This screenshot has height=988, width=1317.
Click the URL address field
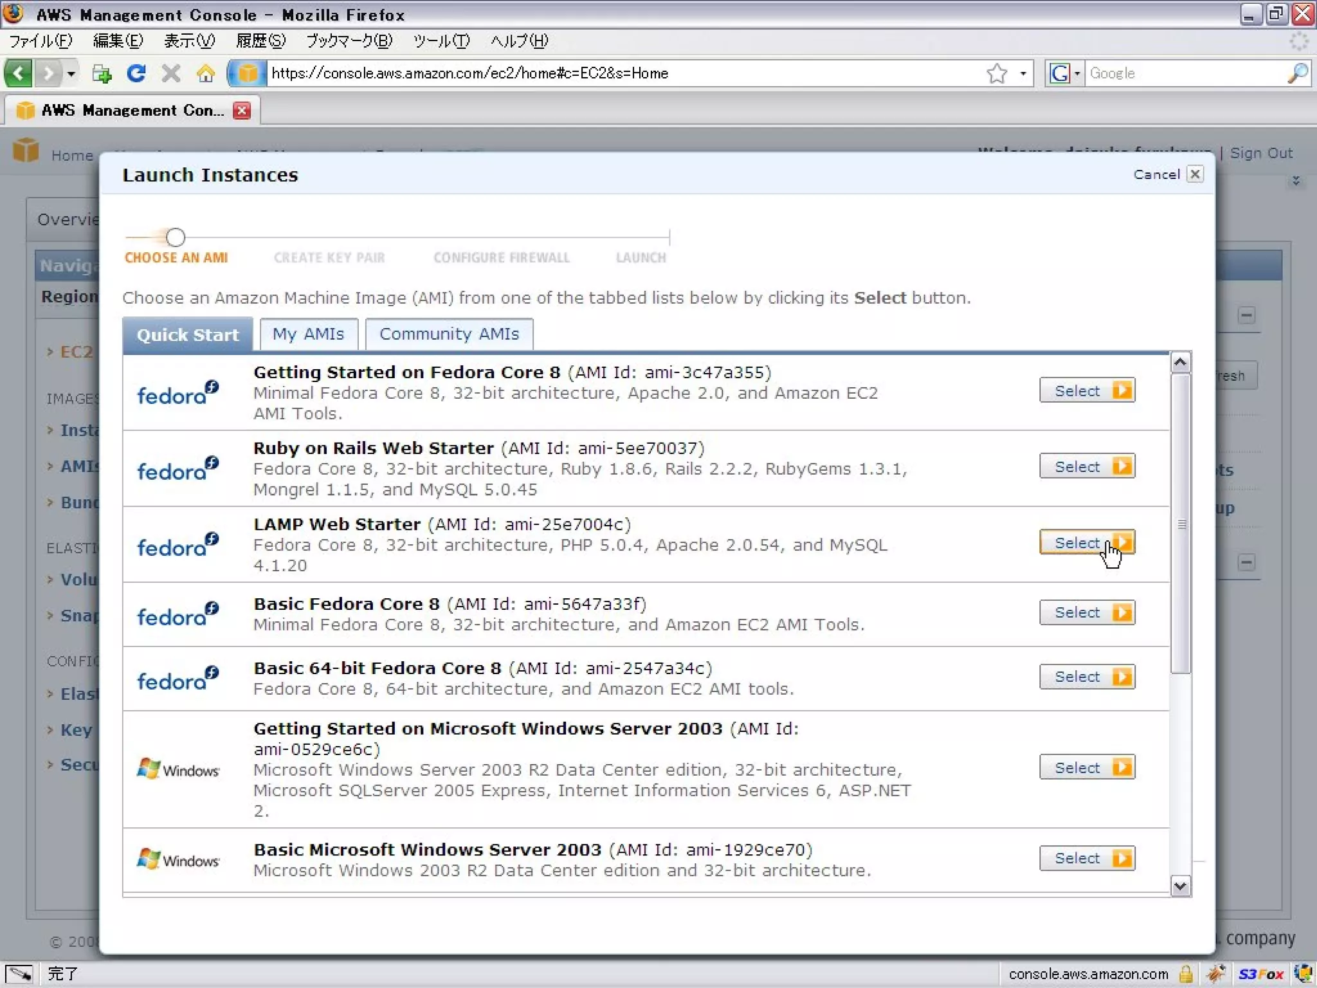[x=624, y=73]
